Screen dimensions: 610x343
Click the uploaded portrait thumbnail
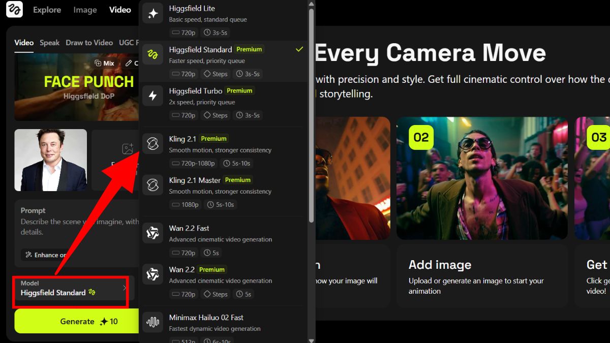pyautogui.click(x=51, y=160)
